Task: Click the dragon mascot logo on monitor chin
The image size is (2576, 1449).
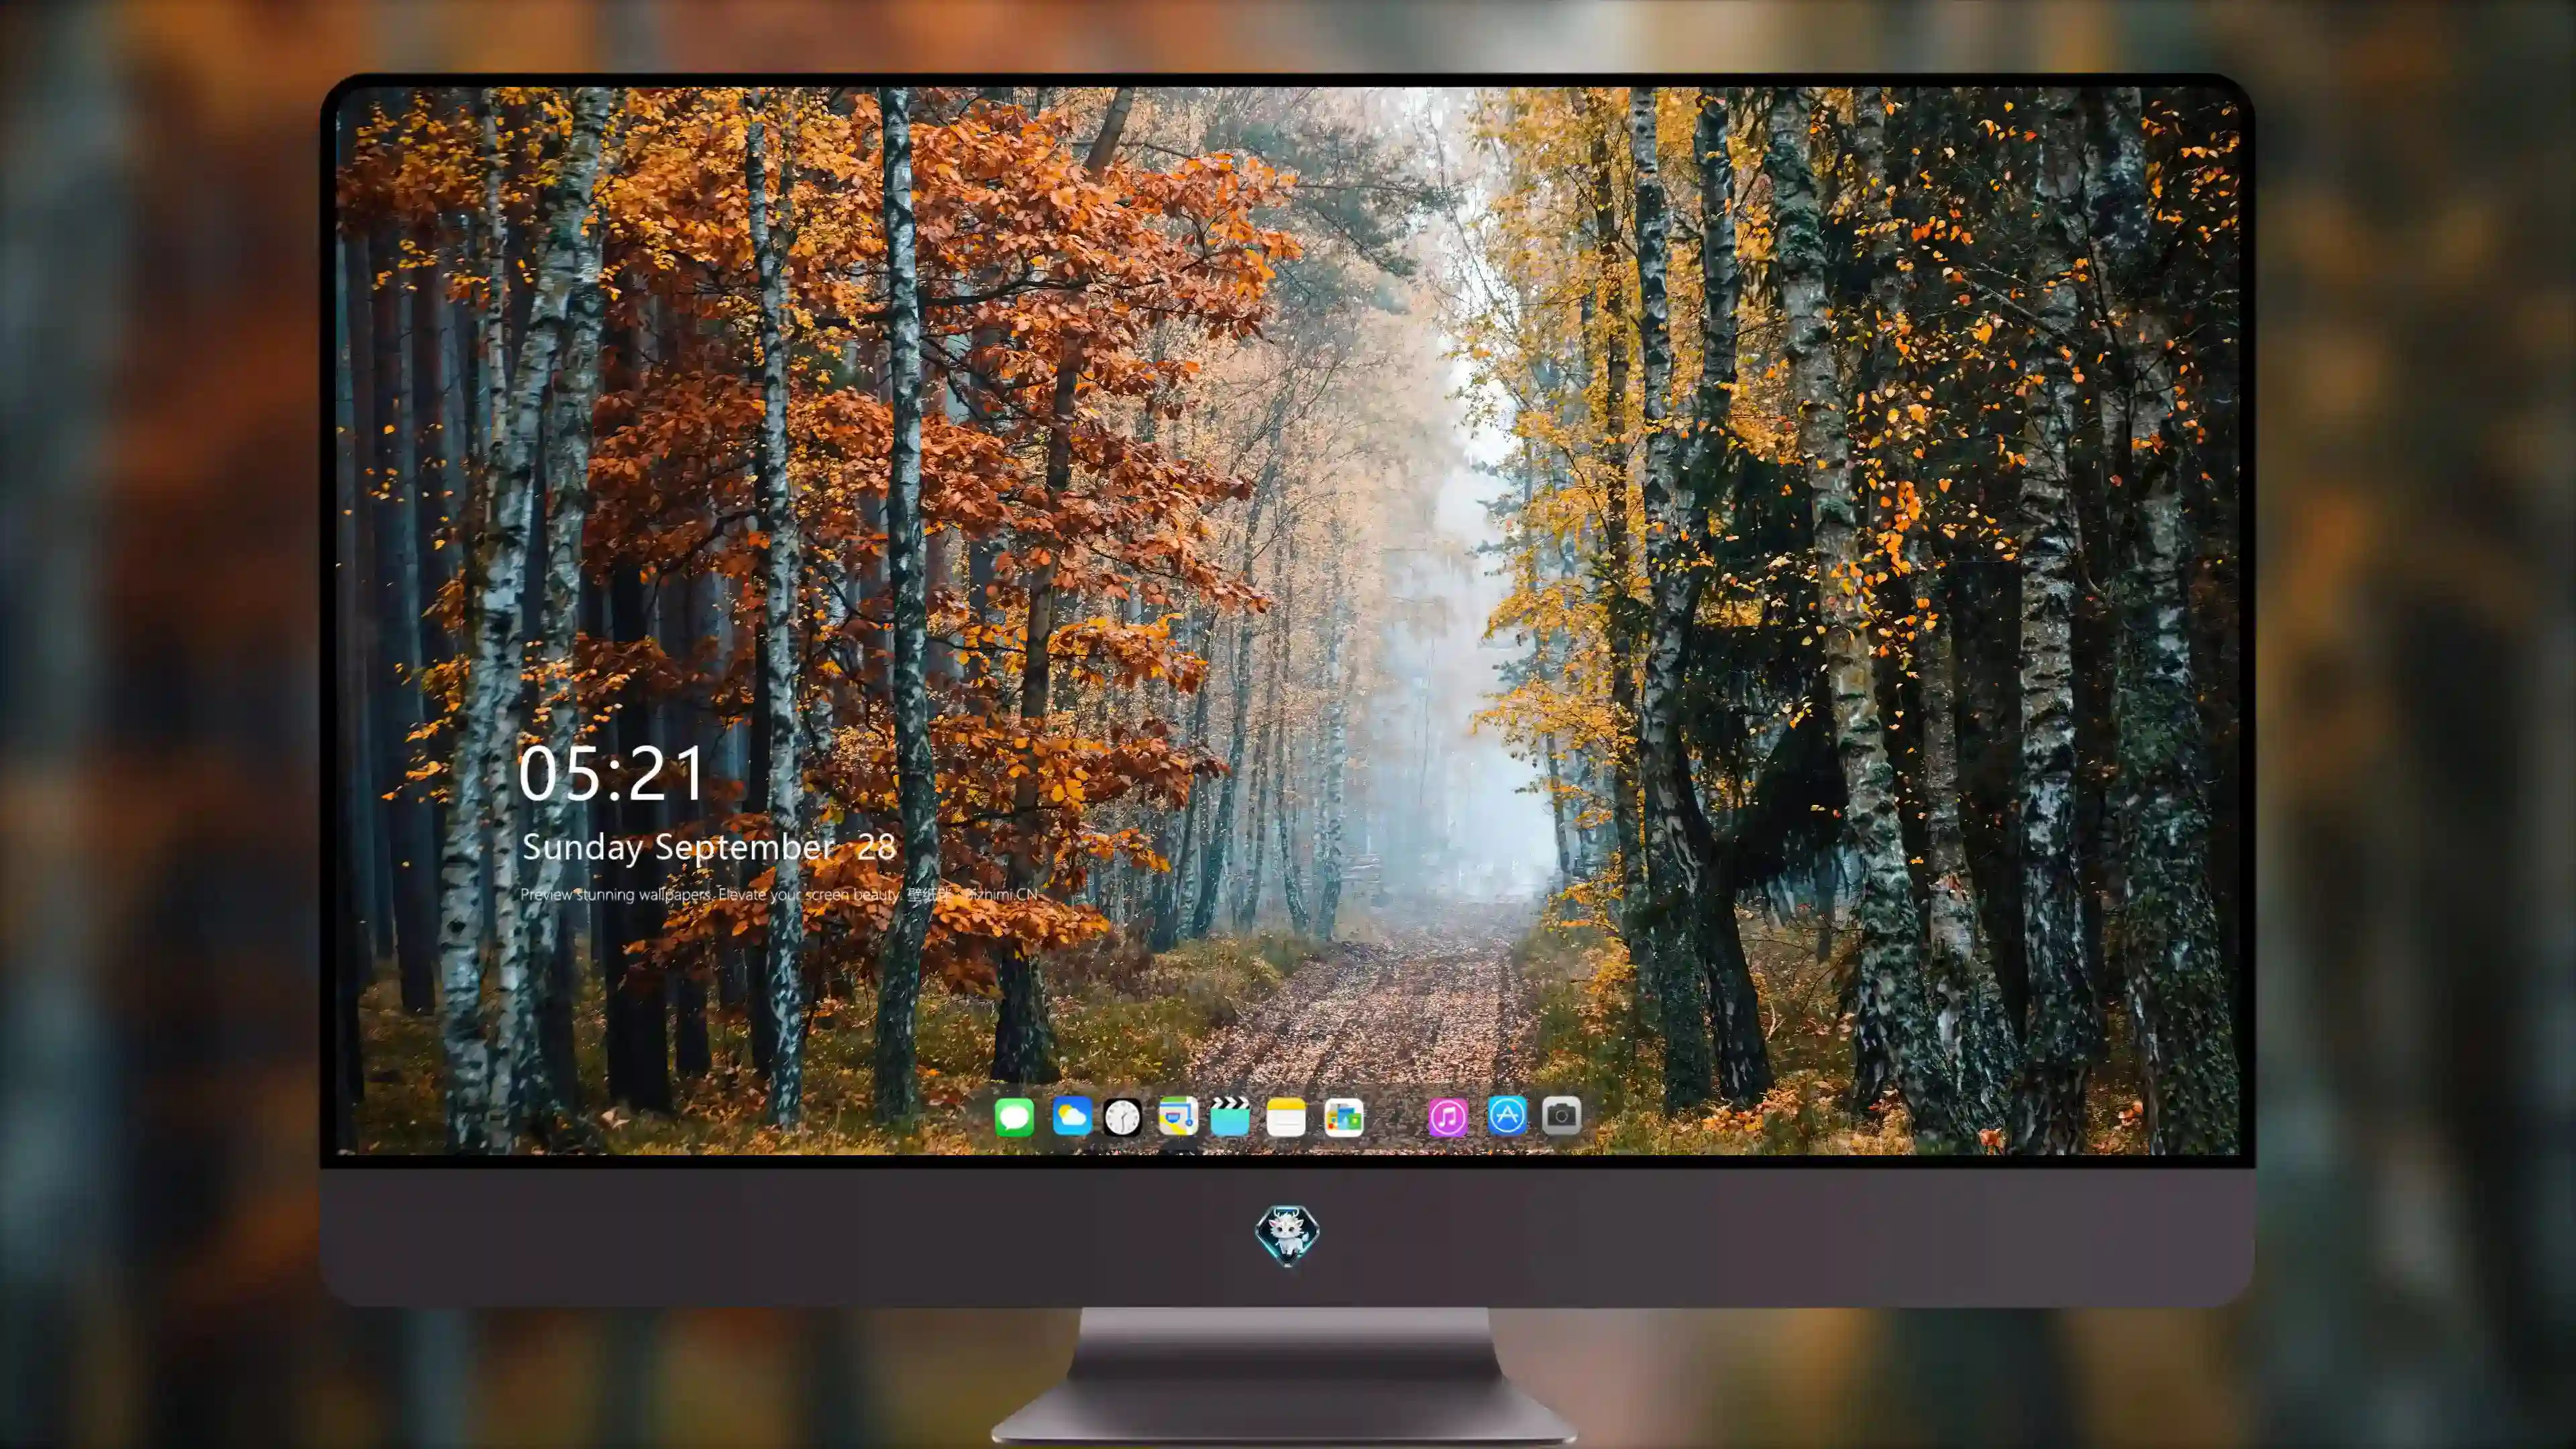Action: [1287, 1235]
